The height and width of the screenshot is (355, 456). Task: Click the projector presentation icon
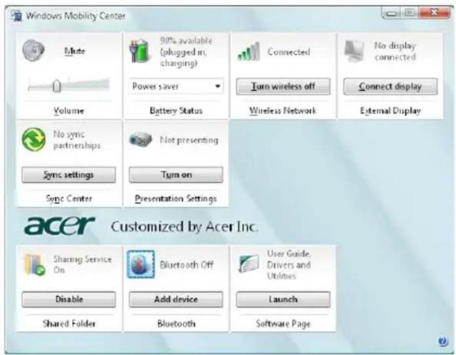point(140,140)
